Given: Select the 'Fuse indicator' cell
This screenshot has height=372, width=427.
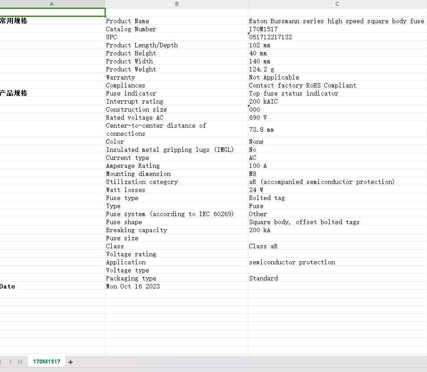Looking at the screenshot, I should point(177,93).
